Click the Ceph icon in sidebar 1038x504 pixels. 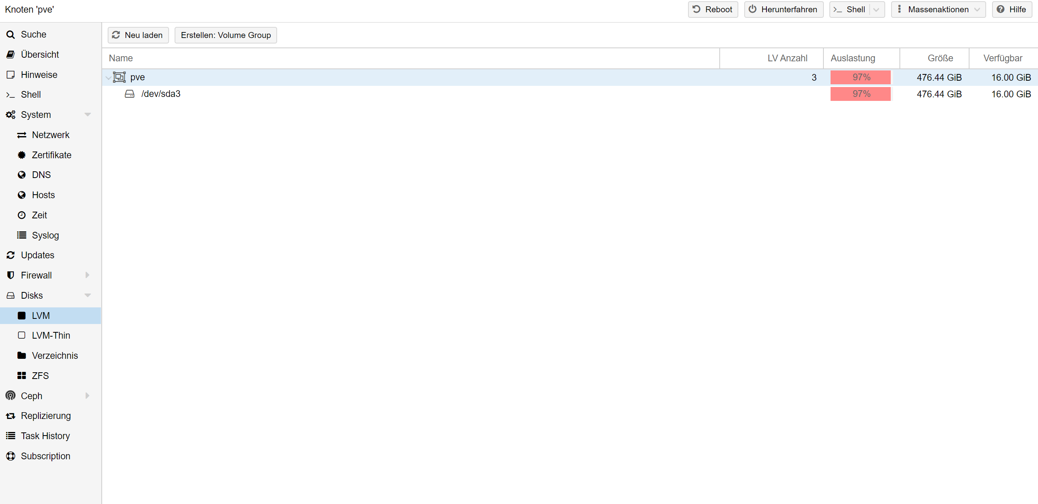point(10,396)
